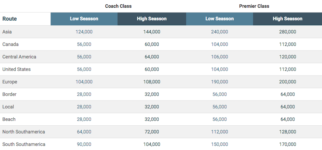
Task: Choose the United States route label
Action: 17,69
